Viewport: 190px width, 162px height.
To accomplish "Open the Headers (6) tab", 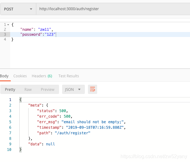I will tap(42, 76).
